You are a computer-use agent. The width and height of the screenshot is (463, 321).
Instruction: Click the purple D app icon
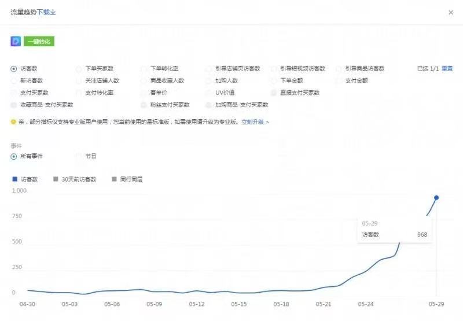pos(16,41)
